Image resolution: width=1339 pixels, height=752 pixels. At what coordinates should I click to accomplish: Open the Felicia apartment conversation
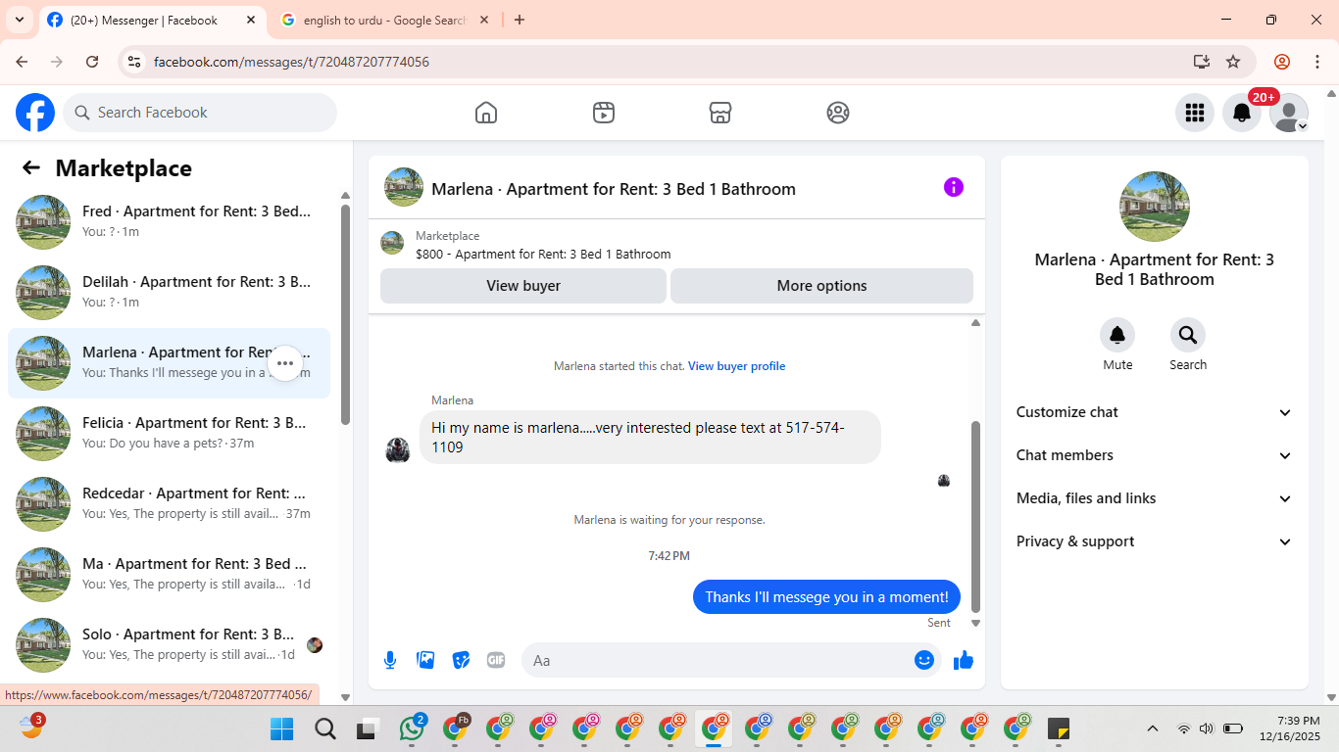tap(169, 434)
